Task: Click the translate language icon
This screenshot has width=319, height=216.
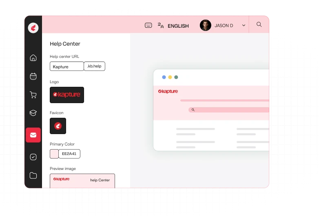Action: [160, 25]
